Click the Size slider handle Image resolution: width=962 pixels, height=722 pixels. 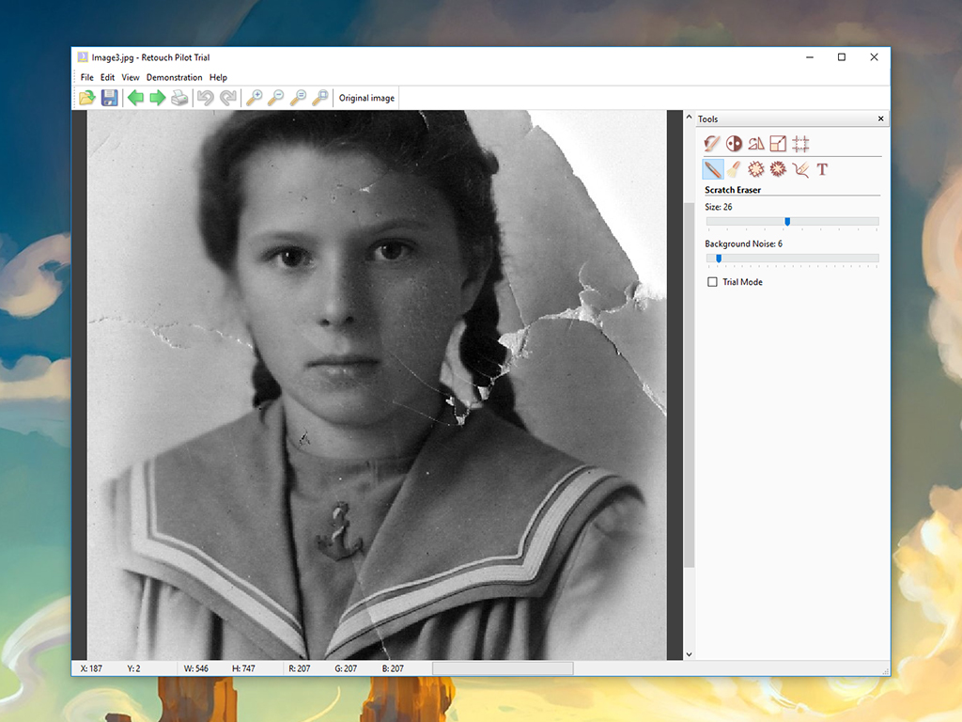(x=787, y=222)
